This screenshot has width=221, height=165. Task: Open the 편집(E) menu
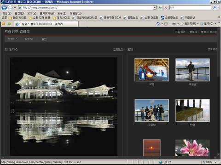tap(19, 13)
